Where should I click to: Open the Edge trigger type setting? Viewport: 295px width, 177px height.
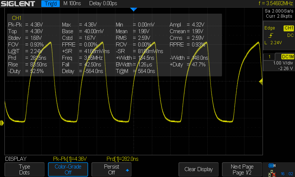pos(270,28)
